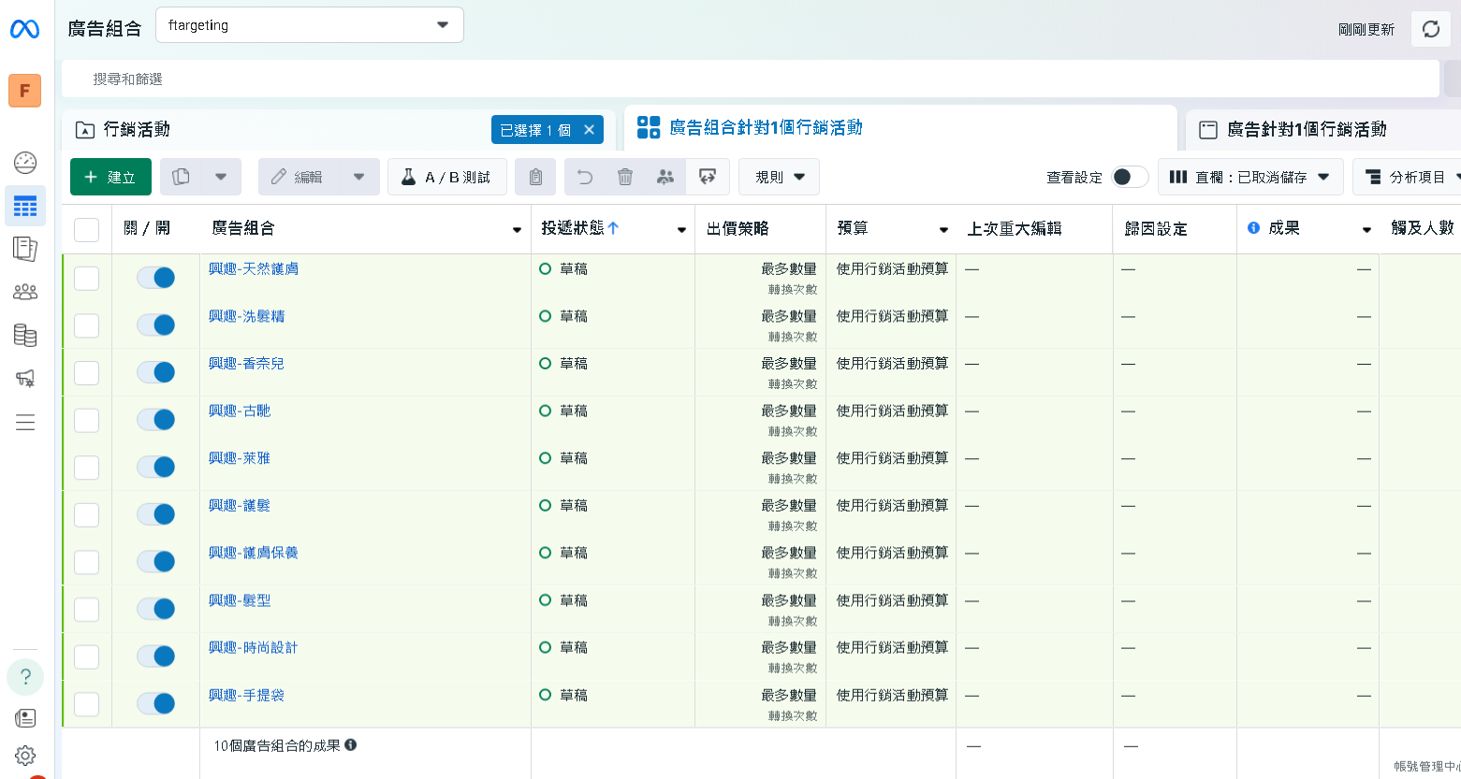Turn off the 興趣-古馳 ad set switch

click(155, 420)
